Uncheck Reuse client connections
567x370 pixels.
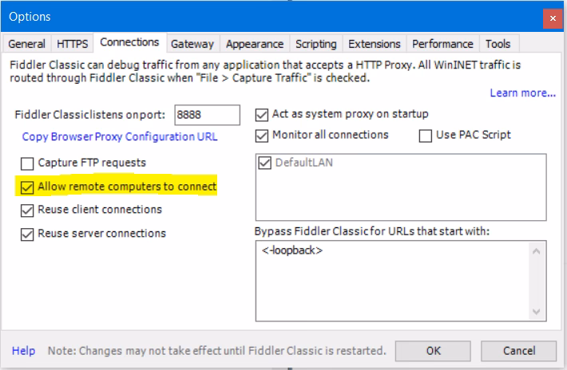point(27,211)
